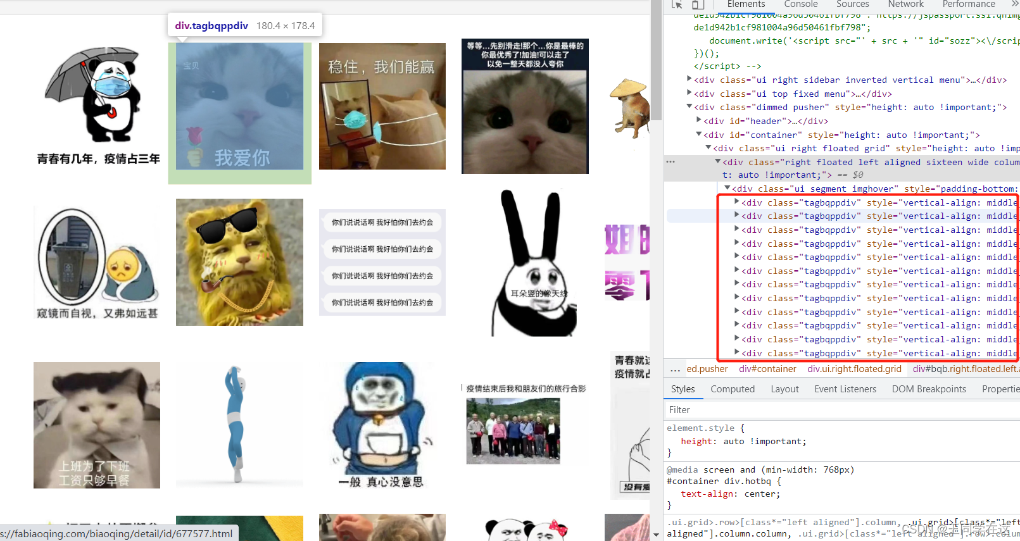
Task: Expand the highlighted tagbqppdiv row
Action: (x=737, y=216)
